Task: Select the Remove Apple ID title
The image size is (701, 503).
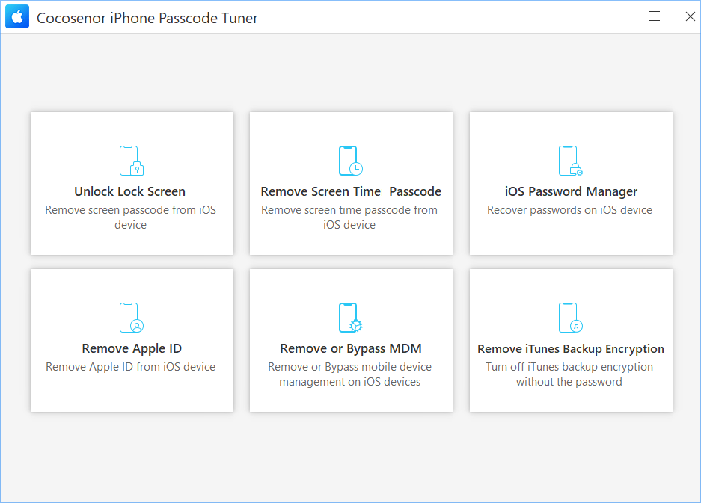Action: pyautogui.click(x=132, y=348)
